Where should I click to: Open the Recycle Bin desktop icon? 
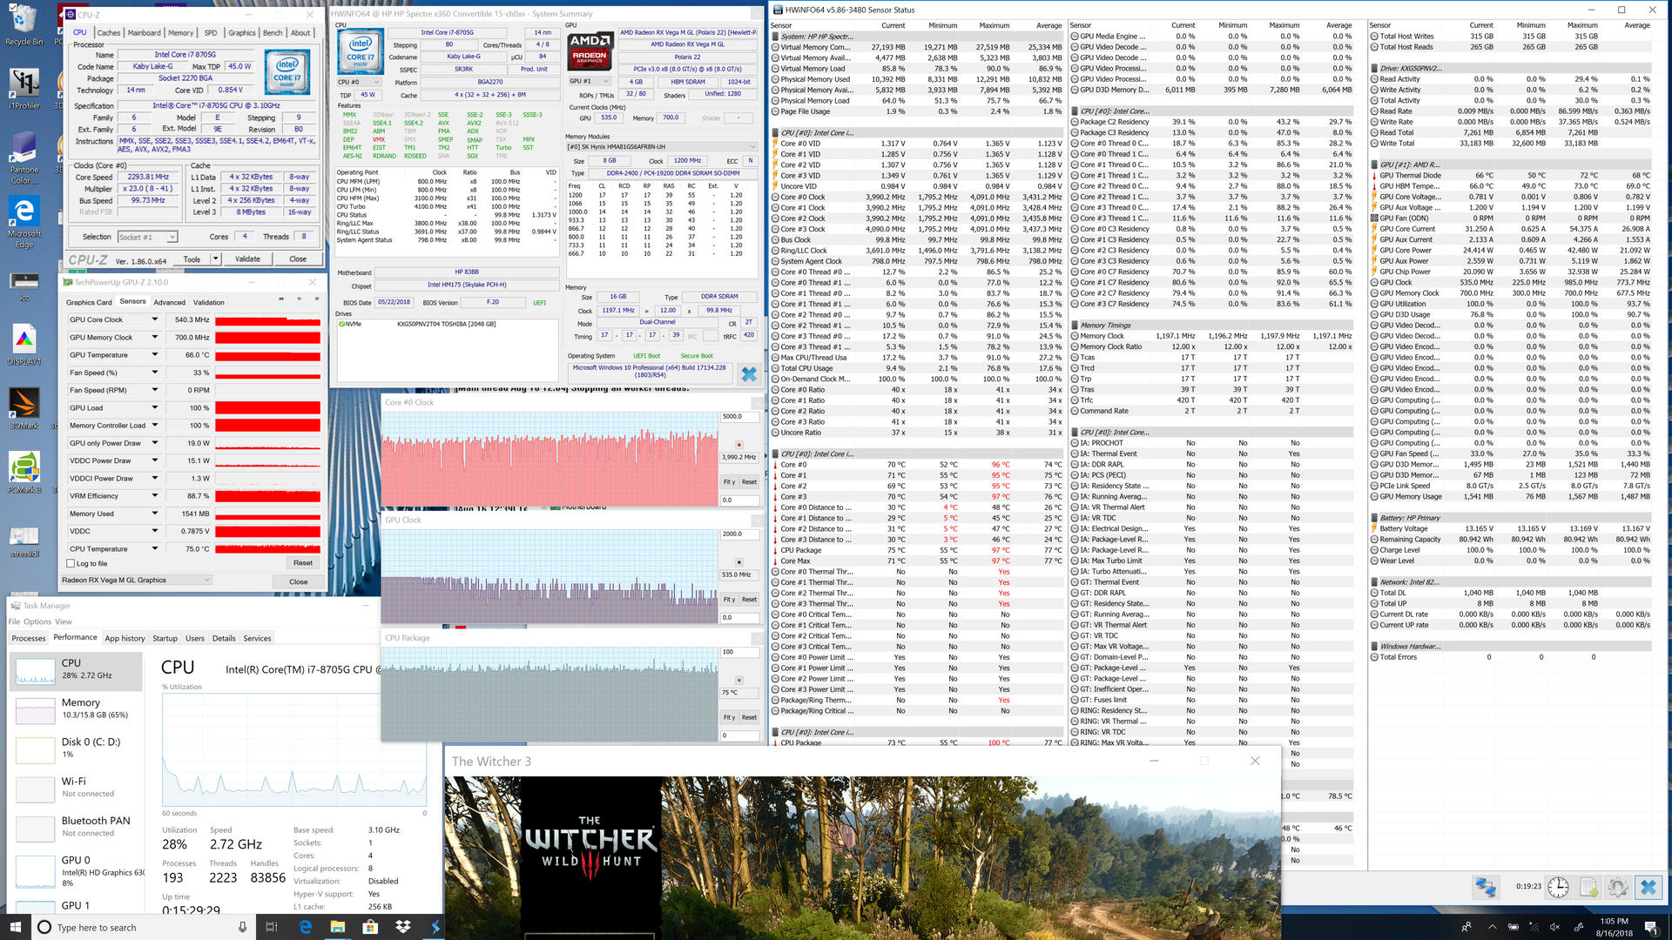pyautogui.click(x=24, y=25)
